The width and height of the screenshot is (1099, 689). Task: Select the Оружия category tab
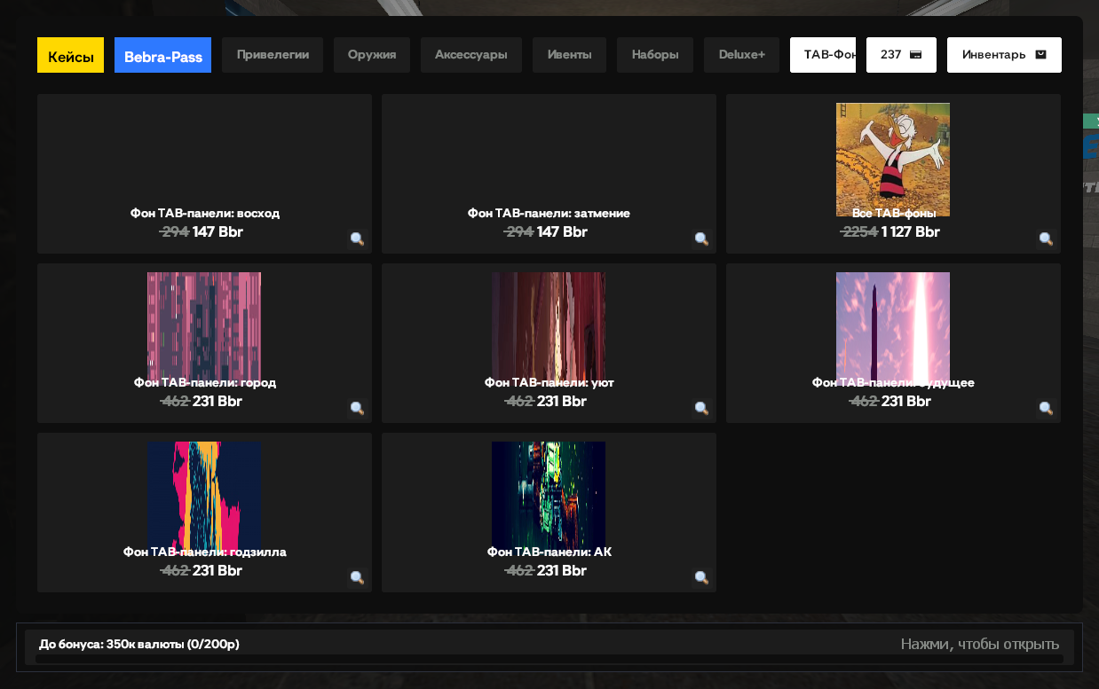coord(372,55)
